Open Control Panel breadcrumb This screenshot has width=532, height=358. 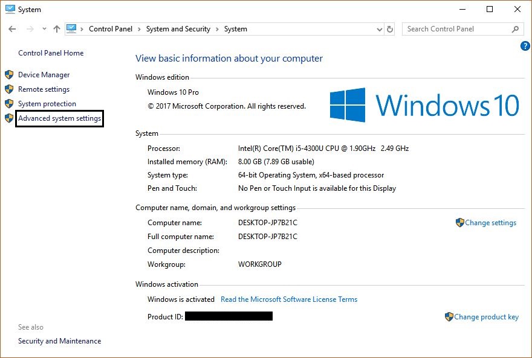click(x=111, y=29)
